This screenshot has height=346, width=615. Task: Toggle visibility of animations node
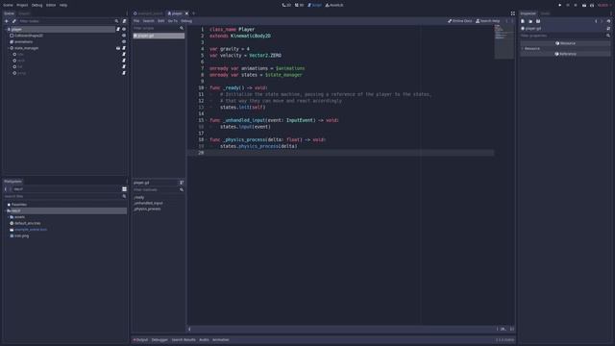[x=124, y=41]
